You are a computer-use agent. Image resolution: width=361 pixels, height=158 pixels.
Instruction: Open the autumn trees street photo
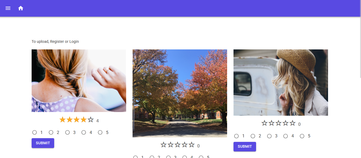click(180, 93)
